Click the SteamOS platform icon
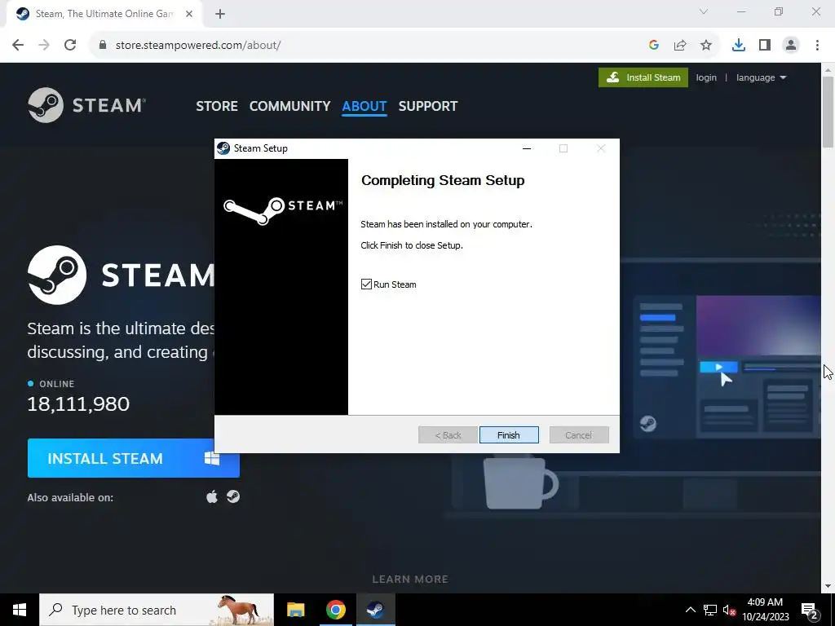The image size is (835, 626). click(x=233, y=496)
